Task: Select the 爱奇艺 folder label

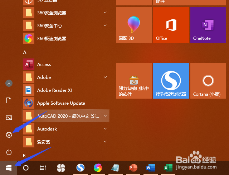Action: [x=44, y=142]
